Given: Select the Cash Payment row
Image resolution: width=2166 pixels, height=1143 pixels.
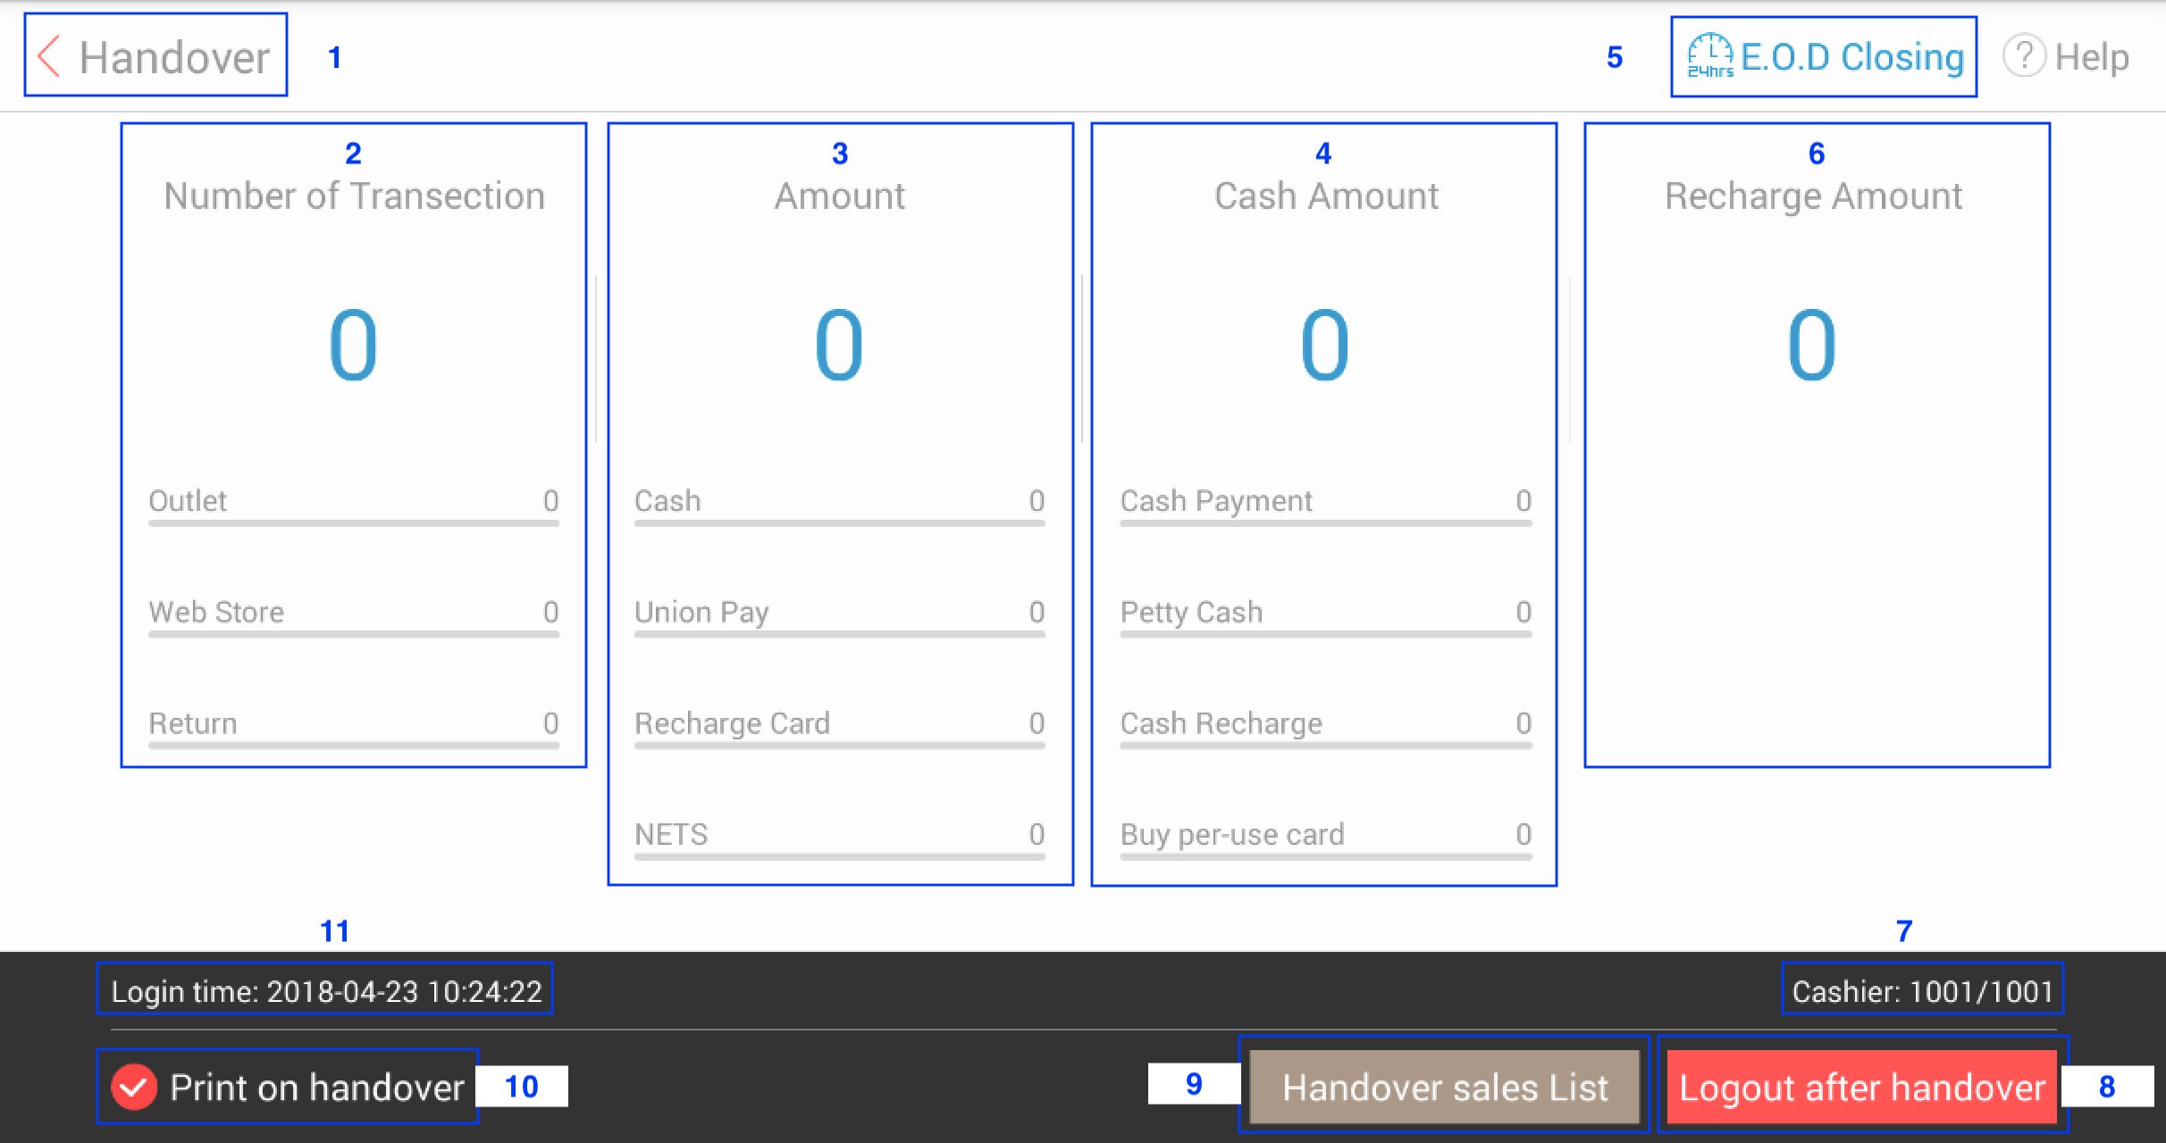Looking at the screenshot, I should coord(1325,502).
